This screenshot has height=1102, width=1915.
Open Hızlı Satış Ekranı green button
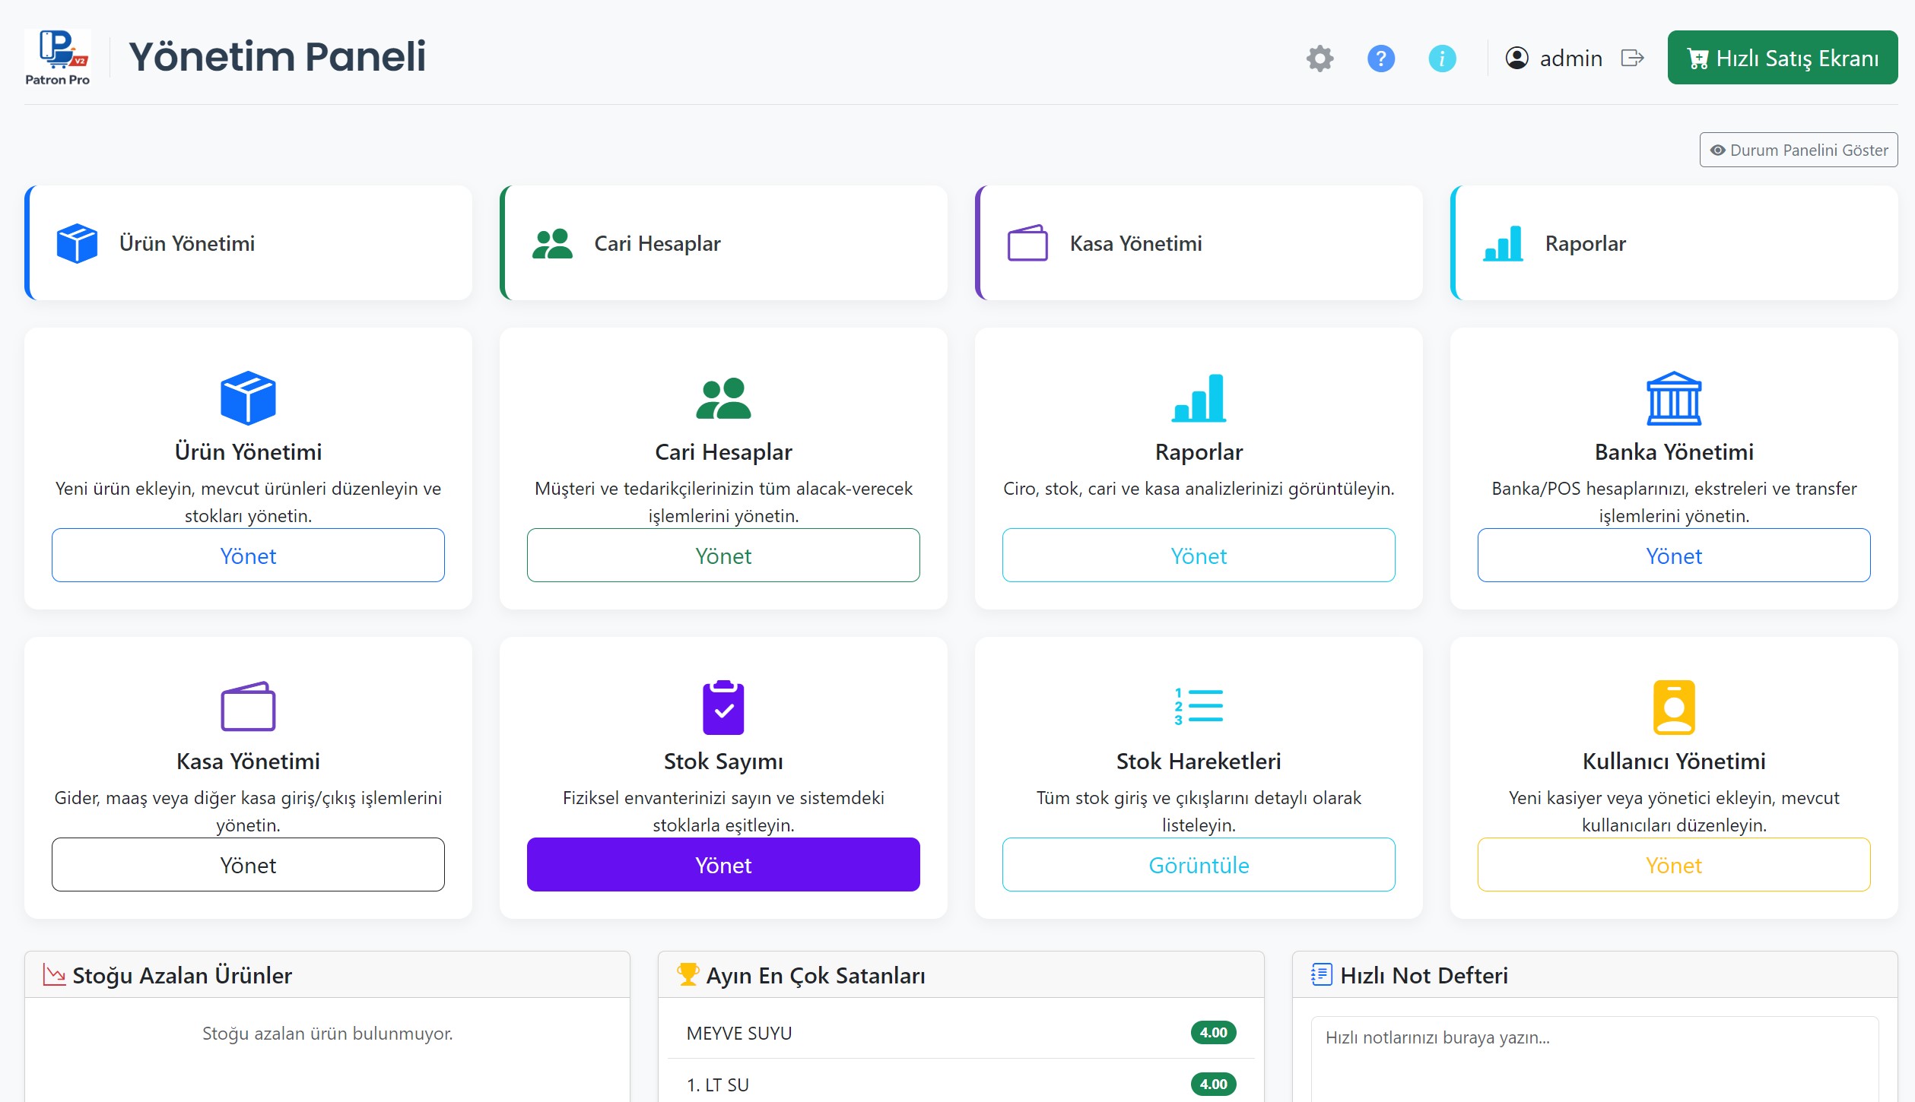click(x=1782, y=58)
